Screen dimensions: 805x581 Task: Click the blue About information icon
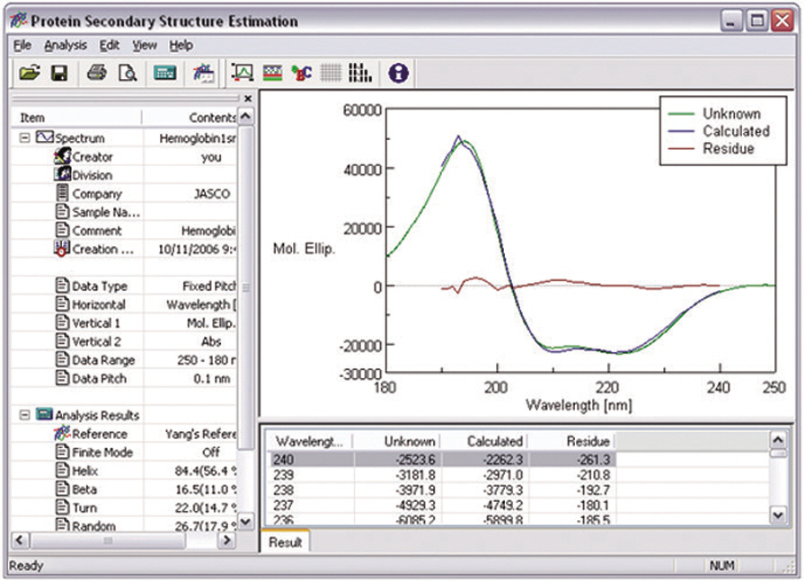coord(398,74)
